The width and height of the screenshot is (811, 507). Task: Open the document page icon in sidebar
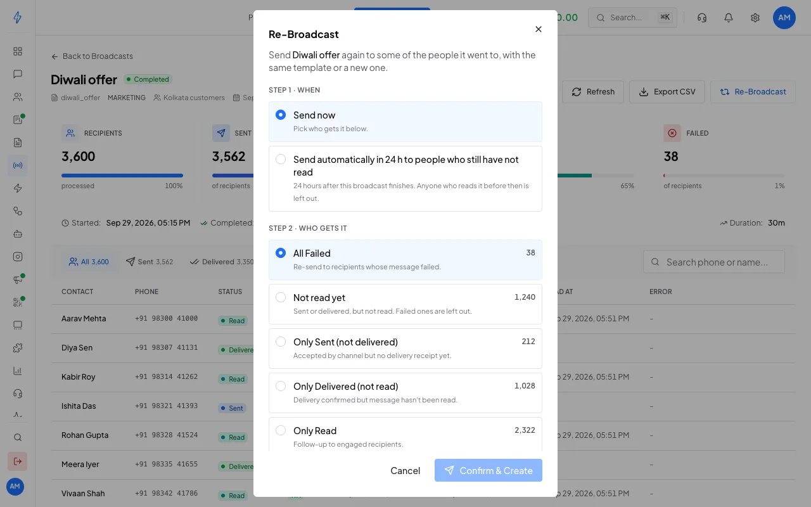click(18, 143)
